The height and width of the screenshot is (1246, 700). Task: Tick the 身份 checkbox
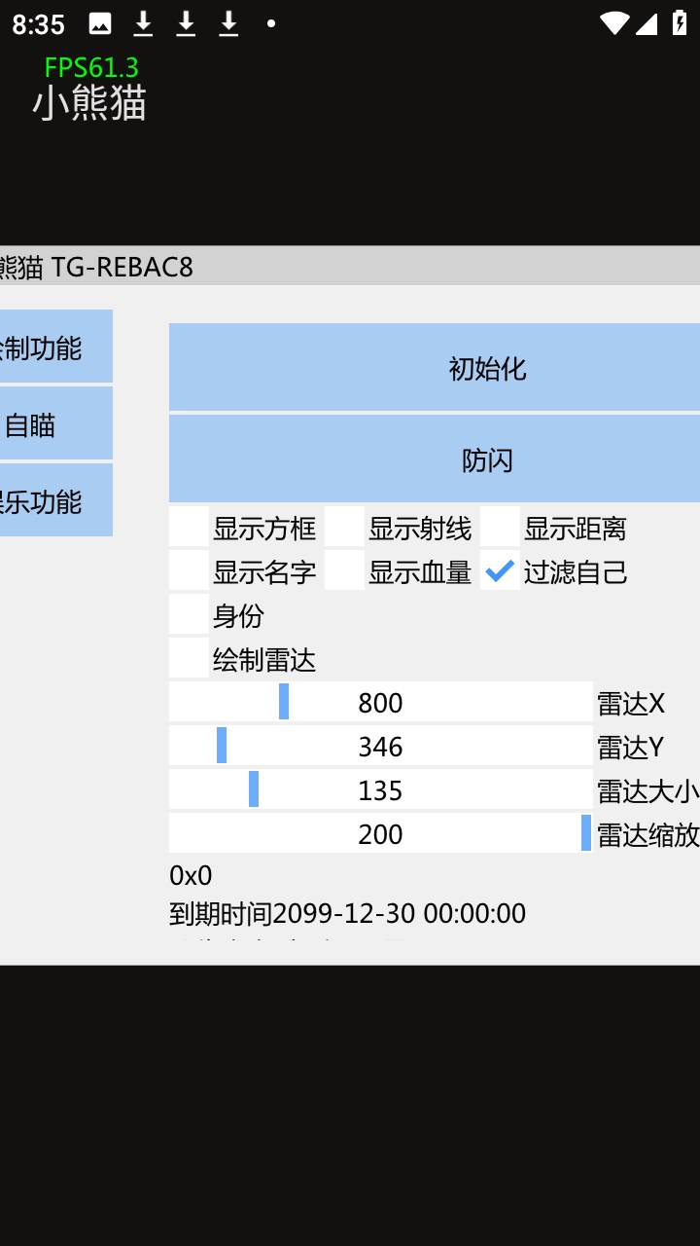click(190, 614)
